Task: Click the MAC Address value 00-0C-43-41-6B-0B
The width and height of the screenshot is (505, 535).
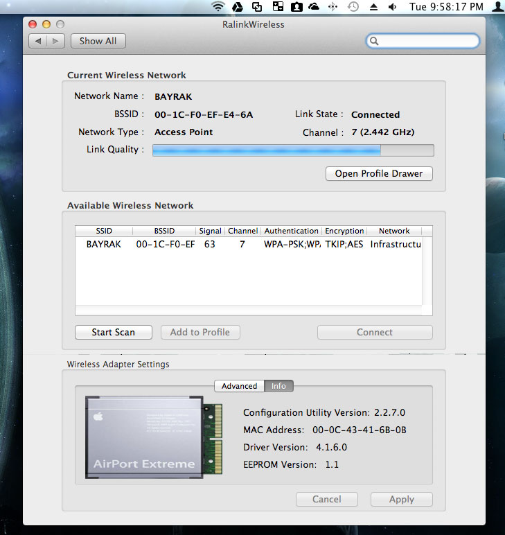Action: pyautogui.click(x=360, y=430)
